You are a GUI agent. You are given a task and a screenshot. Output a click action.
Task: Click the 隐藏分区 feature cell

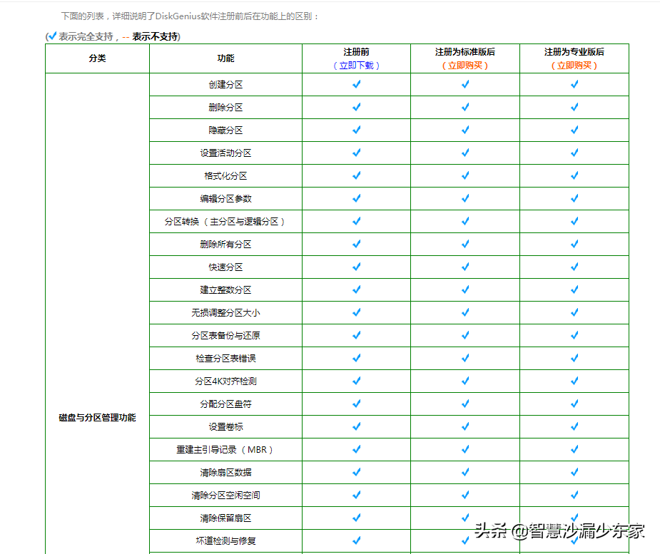pyautogui.click(x=225, y=130)
